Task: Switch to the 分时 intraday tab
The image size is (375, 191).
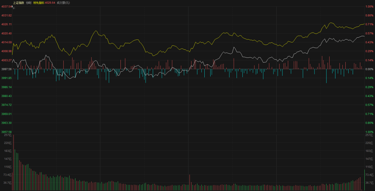Action: [x=29, y=3]
